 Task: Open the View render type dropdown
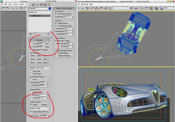[169, 8]
